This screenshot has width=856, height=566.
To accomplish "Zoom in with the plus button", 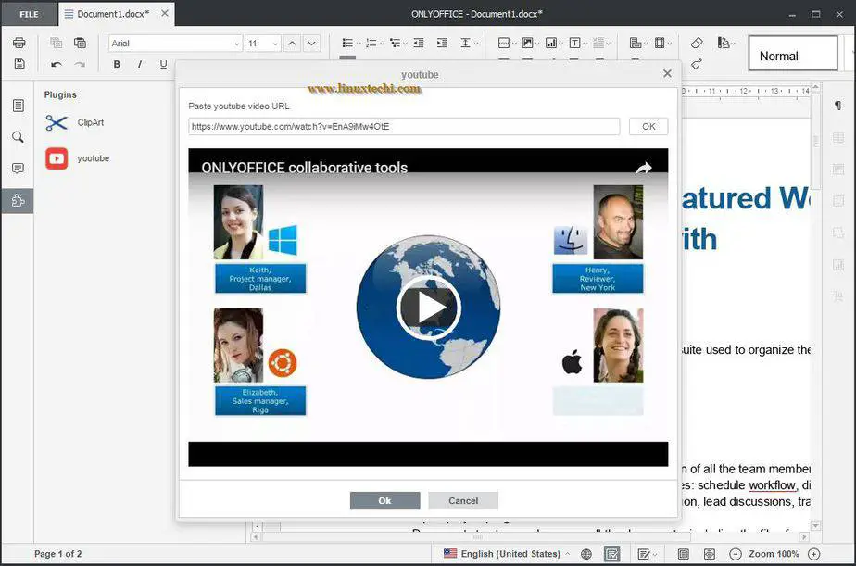I will pos(814,554).
